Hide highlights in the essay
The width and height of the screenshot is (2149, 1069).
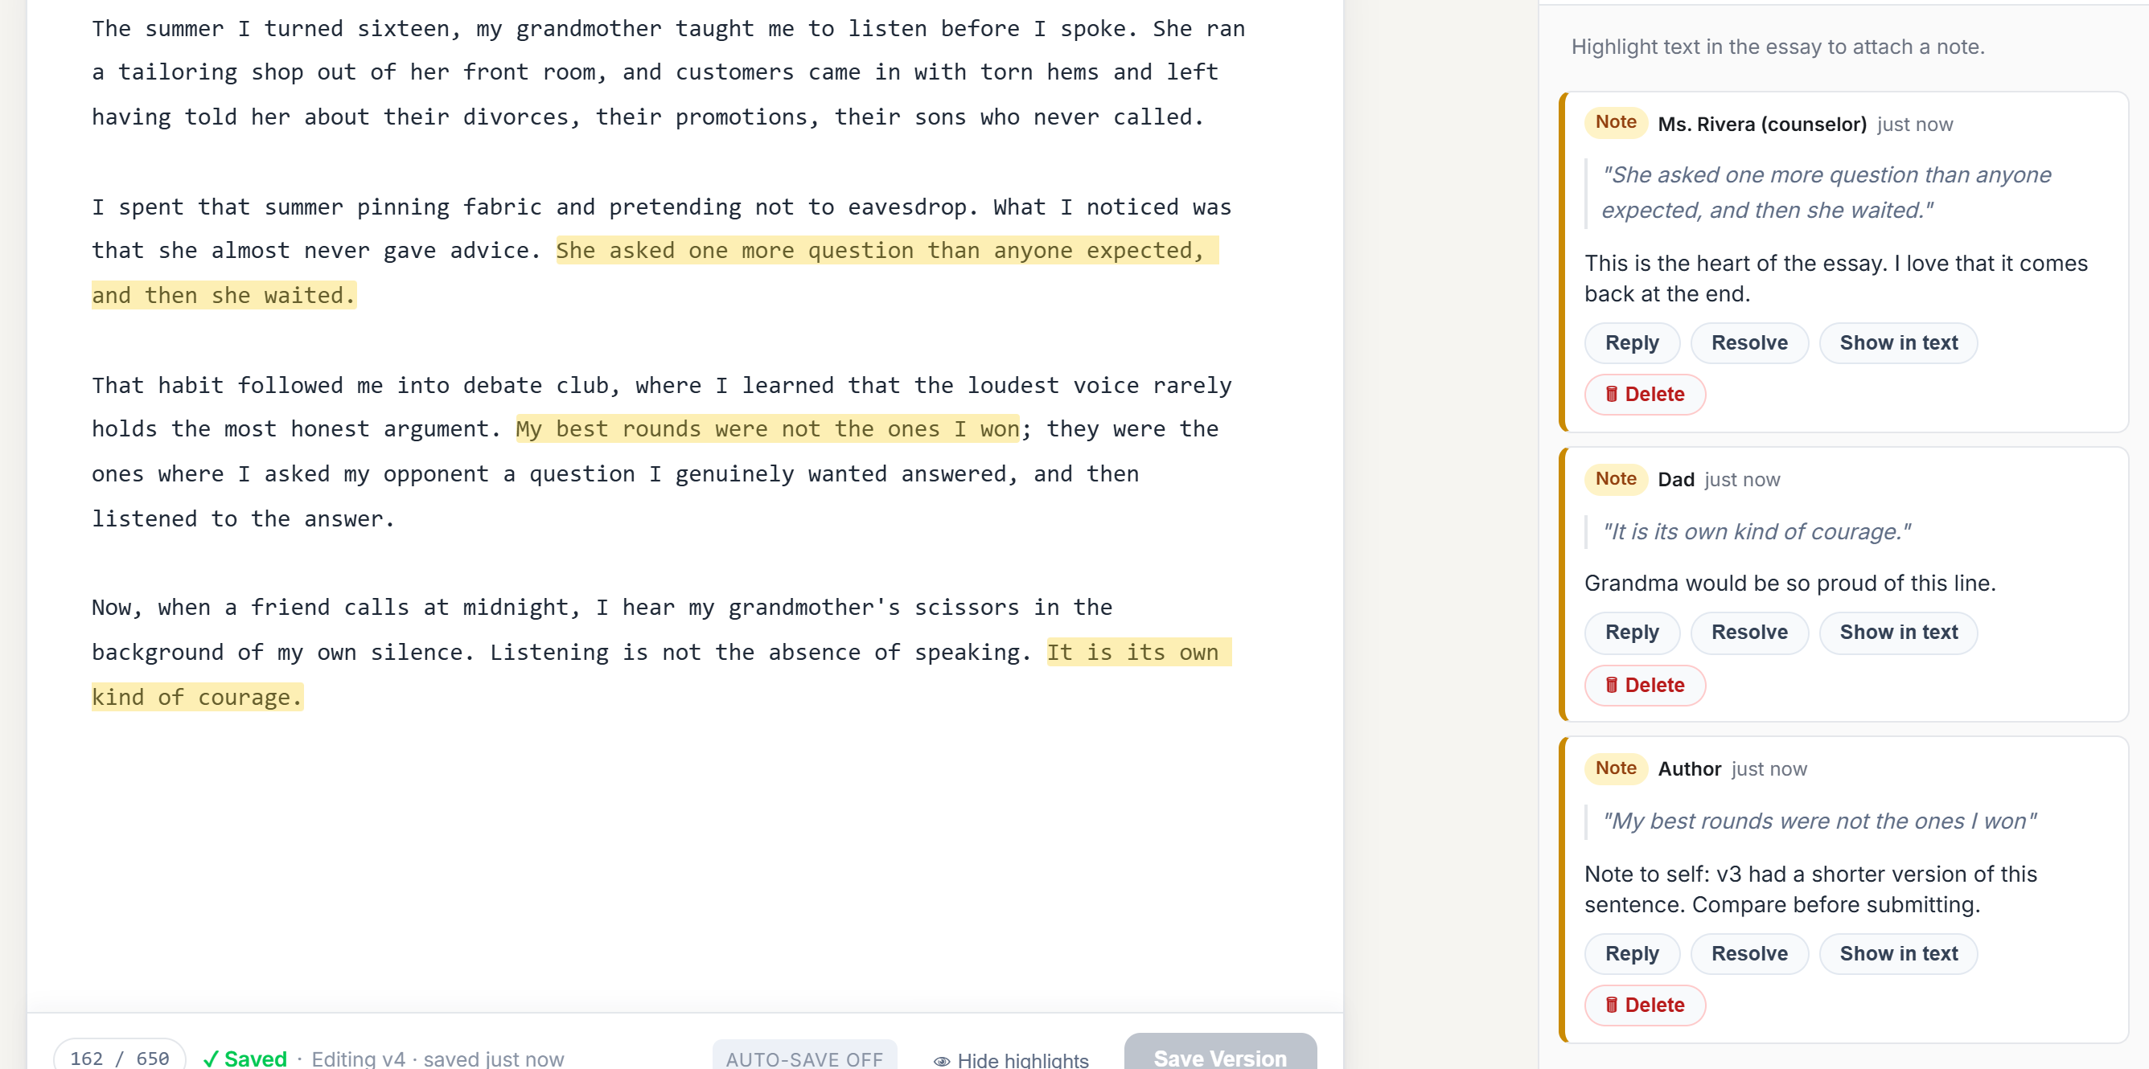click(x=1011, y=1059)
